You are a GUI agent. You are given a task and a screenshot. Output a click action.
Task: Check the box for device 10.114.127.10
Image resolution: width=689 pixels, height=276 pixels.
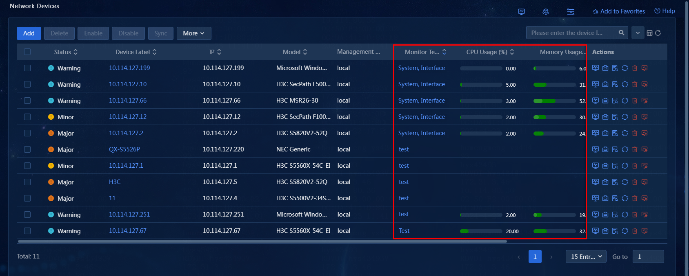pos(27,84)
